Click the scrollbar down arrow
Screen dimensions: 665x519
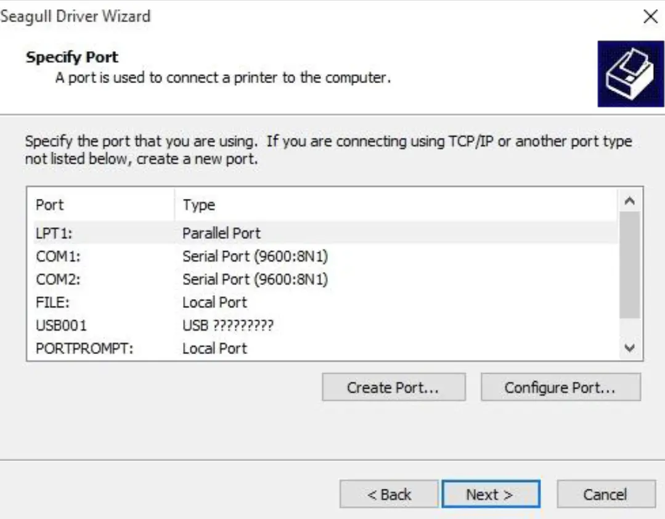[629, 347]
